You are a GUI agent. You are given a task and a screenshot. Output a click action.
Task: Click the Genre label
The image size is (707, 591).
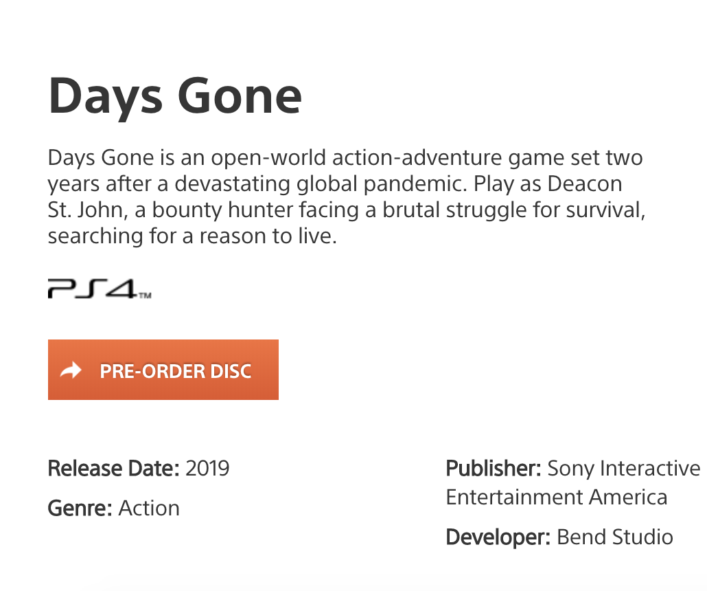pos(80,509)
